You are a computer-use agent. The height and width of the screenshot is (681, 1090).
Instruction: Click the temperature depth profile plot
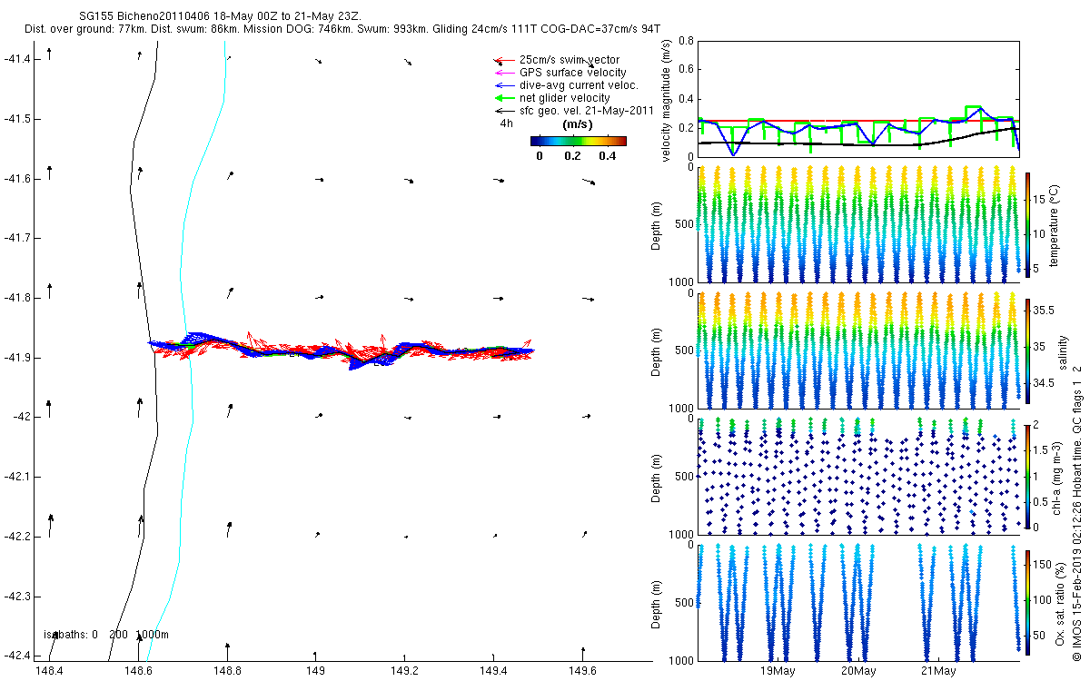(x=858, y=223)
